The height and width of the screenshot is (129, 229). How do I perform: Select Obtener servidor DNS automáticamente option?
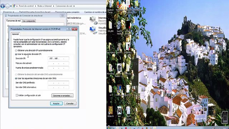tap(16, 75)
